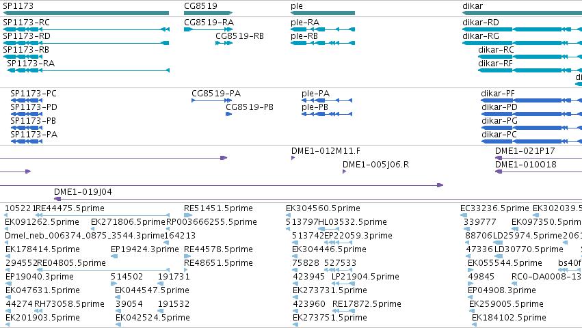This screenshot has width=582, height=328.
Task: Click the DME1-021P17 clone feature
Action: (539, 158)
